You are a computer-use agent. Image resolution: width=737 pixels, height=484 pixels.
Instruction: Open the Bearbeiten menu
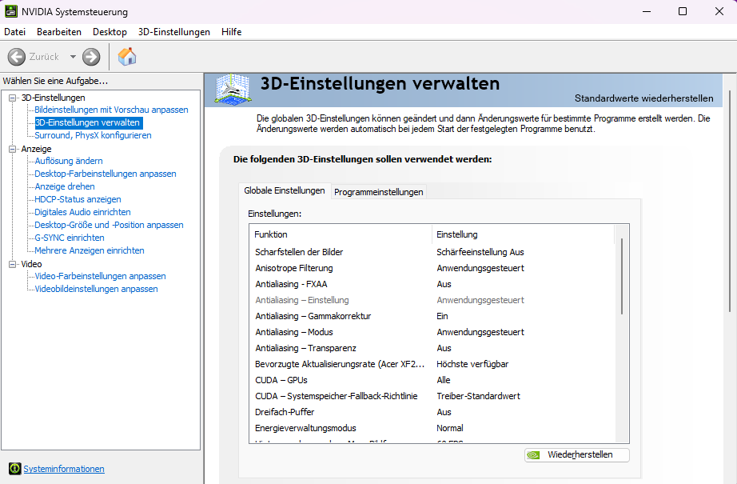[x=59, y=31]
